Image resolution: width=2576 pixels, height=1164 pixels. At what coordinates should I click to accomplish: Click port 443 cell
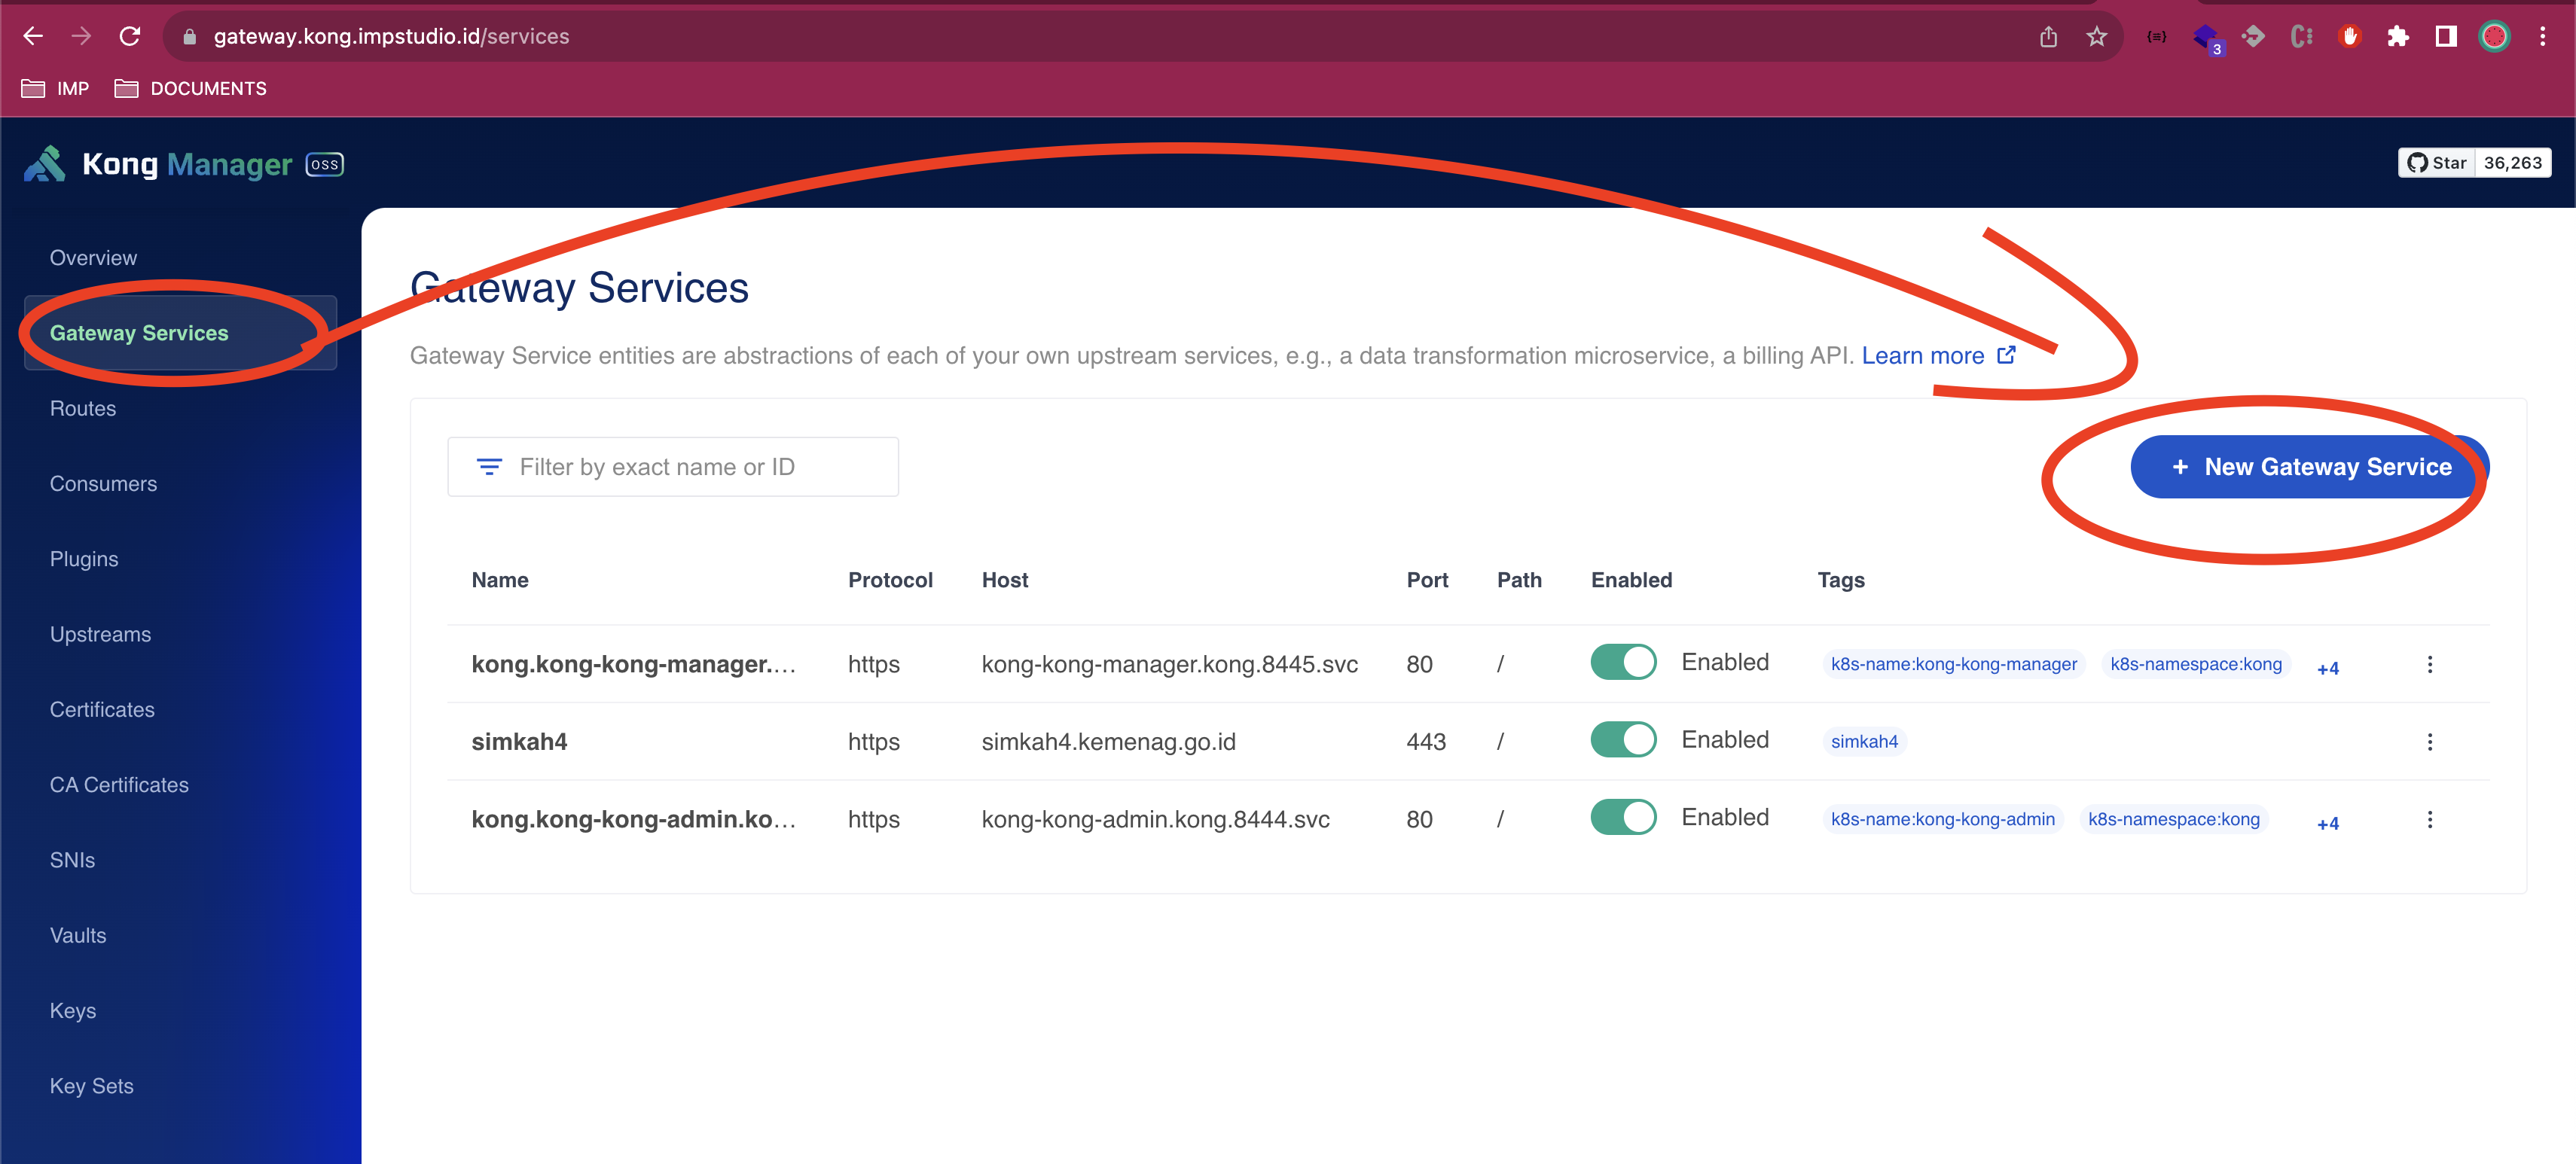coord(1426,742)
